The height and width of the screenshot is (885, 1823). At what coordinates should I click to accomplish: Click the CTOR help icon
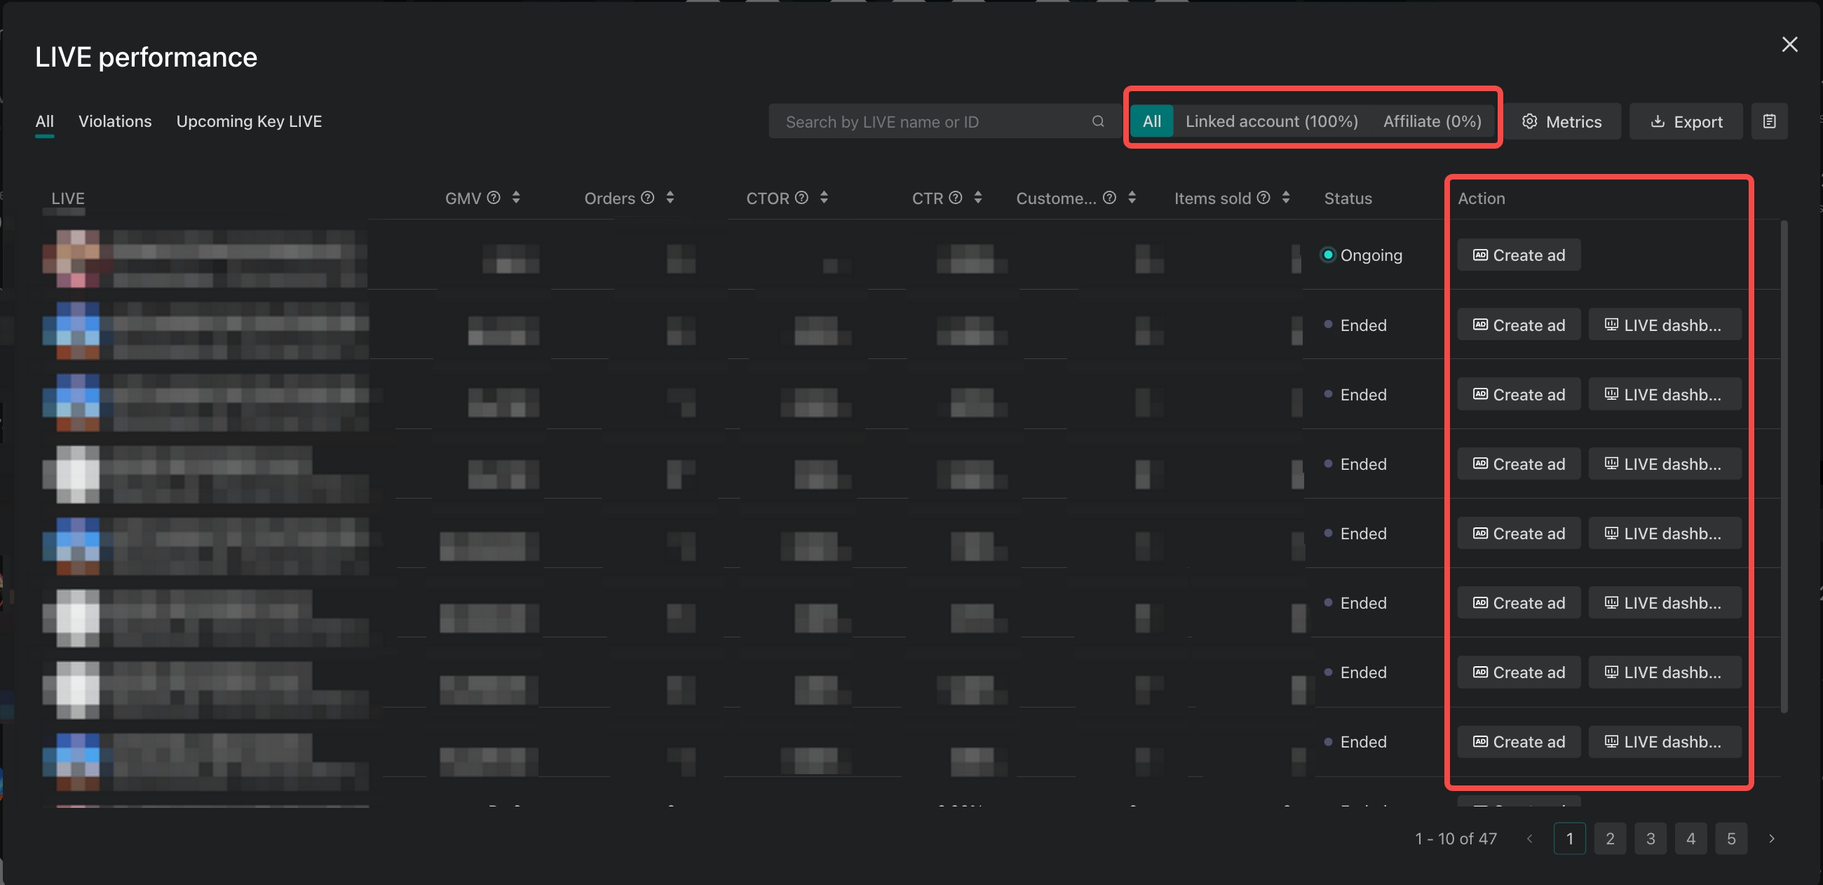pos(801,198)
